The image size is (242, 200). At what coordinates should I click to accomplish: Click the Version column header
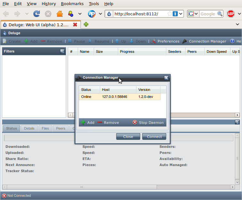coord(148,90)
